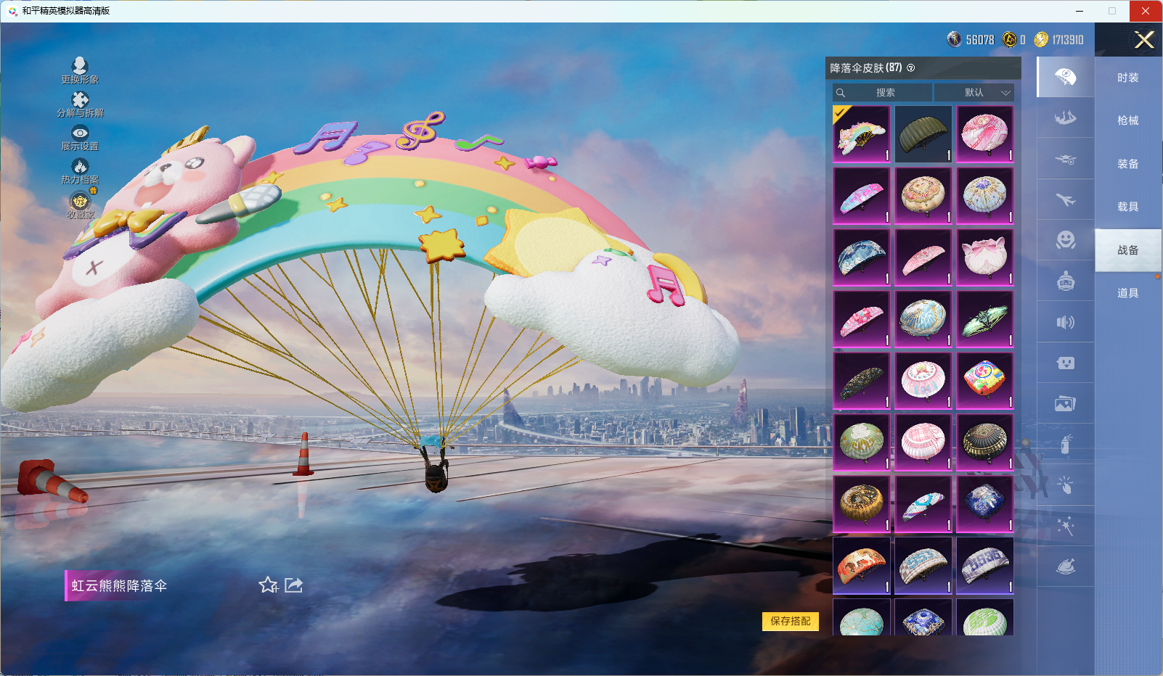This screenshot has width=1163, height=676.
Task: Open 热力档案 flame icon
Action: [x=80, y=167]
